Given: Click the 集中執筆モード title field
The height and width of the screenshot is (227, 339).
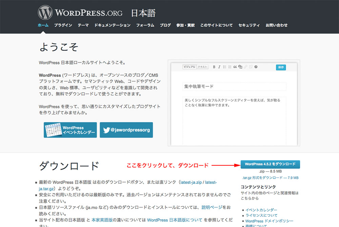Looking at the screenshot, I should [234, 86].
